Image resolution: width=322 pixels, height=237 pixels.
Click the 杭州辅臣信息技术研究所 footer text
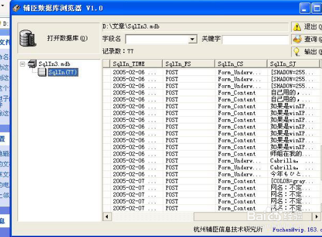(x=228, y=230)
